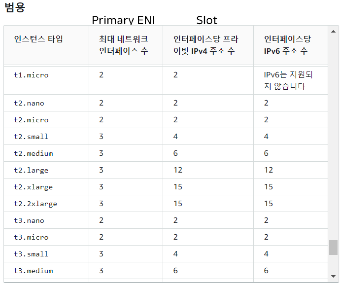Select the t3.small instance type
Viewport: 341px width, 286px height.
tap(31, 254)
